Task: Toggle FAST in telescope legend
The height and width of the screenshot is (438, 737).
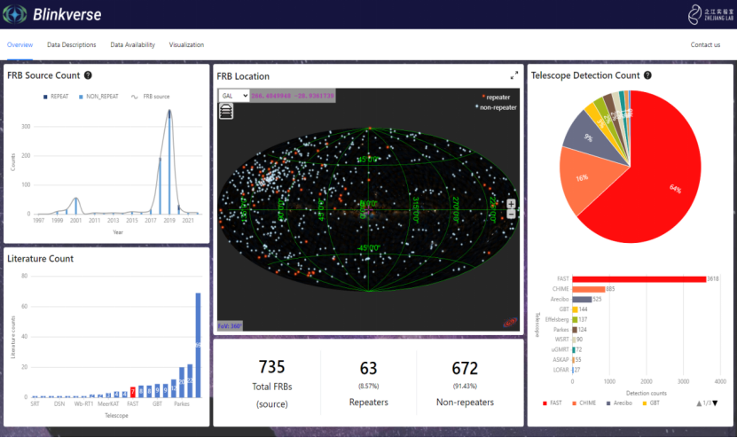Action: point(553,403)
